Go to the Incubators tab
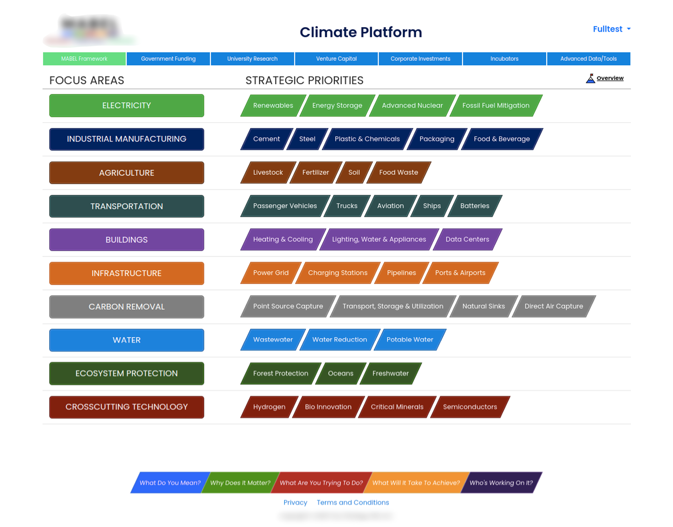This screenshot has height=527, width=673. [x=504, y=59]
